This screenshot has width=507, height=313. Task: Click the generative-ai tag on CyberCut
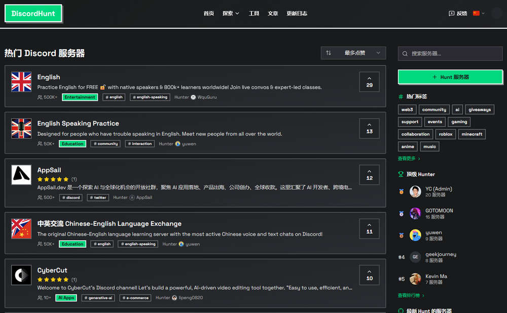coord(98,298)
